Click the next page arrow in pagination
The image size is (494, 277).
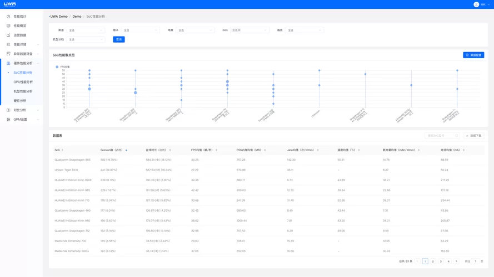(456, 261)
